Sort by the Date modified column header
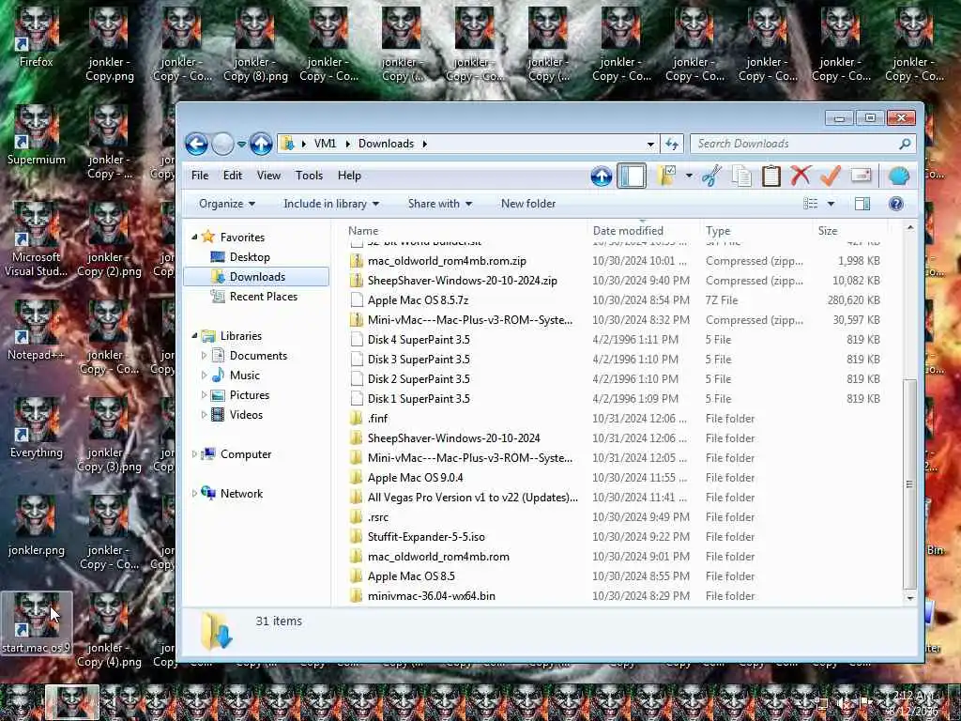Screen dimensions: 961x721 pyautogui.click(x=644, y=231)
